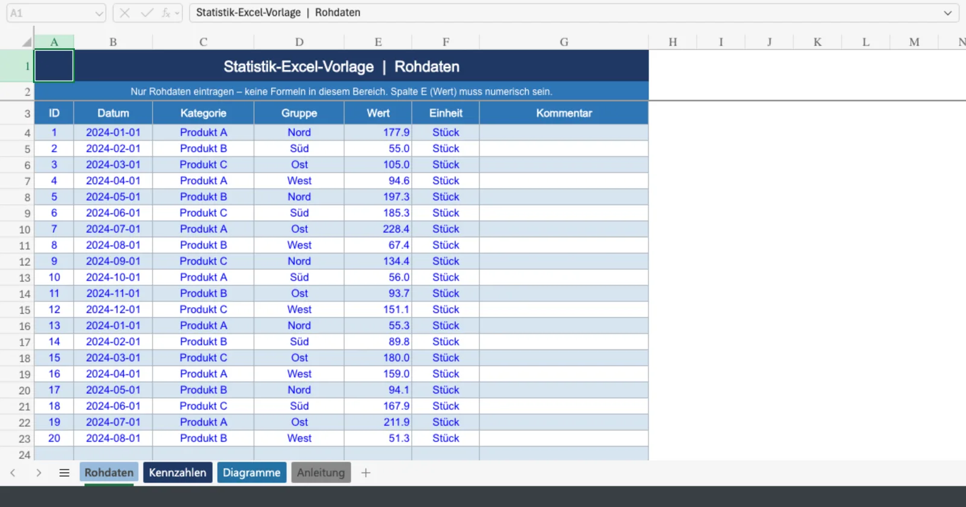Select the Stück cell in row 23
Screen dimensions: 966x507
tap(446, 438)
